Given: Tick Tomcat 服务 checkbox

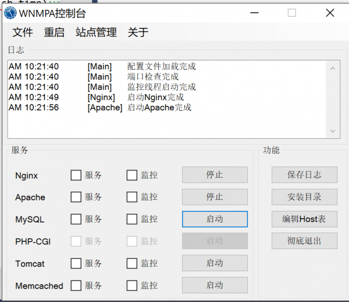Looking at the screenshot, I should tap(76, 263).
